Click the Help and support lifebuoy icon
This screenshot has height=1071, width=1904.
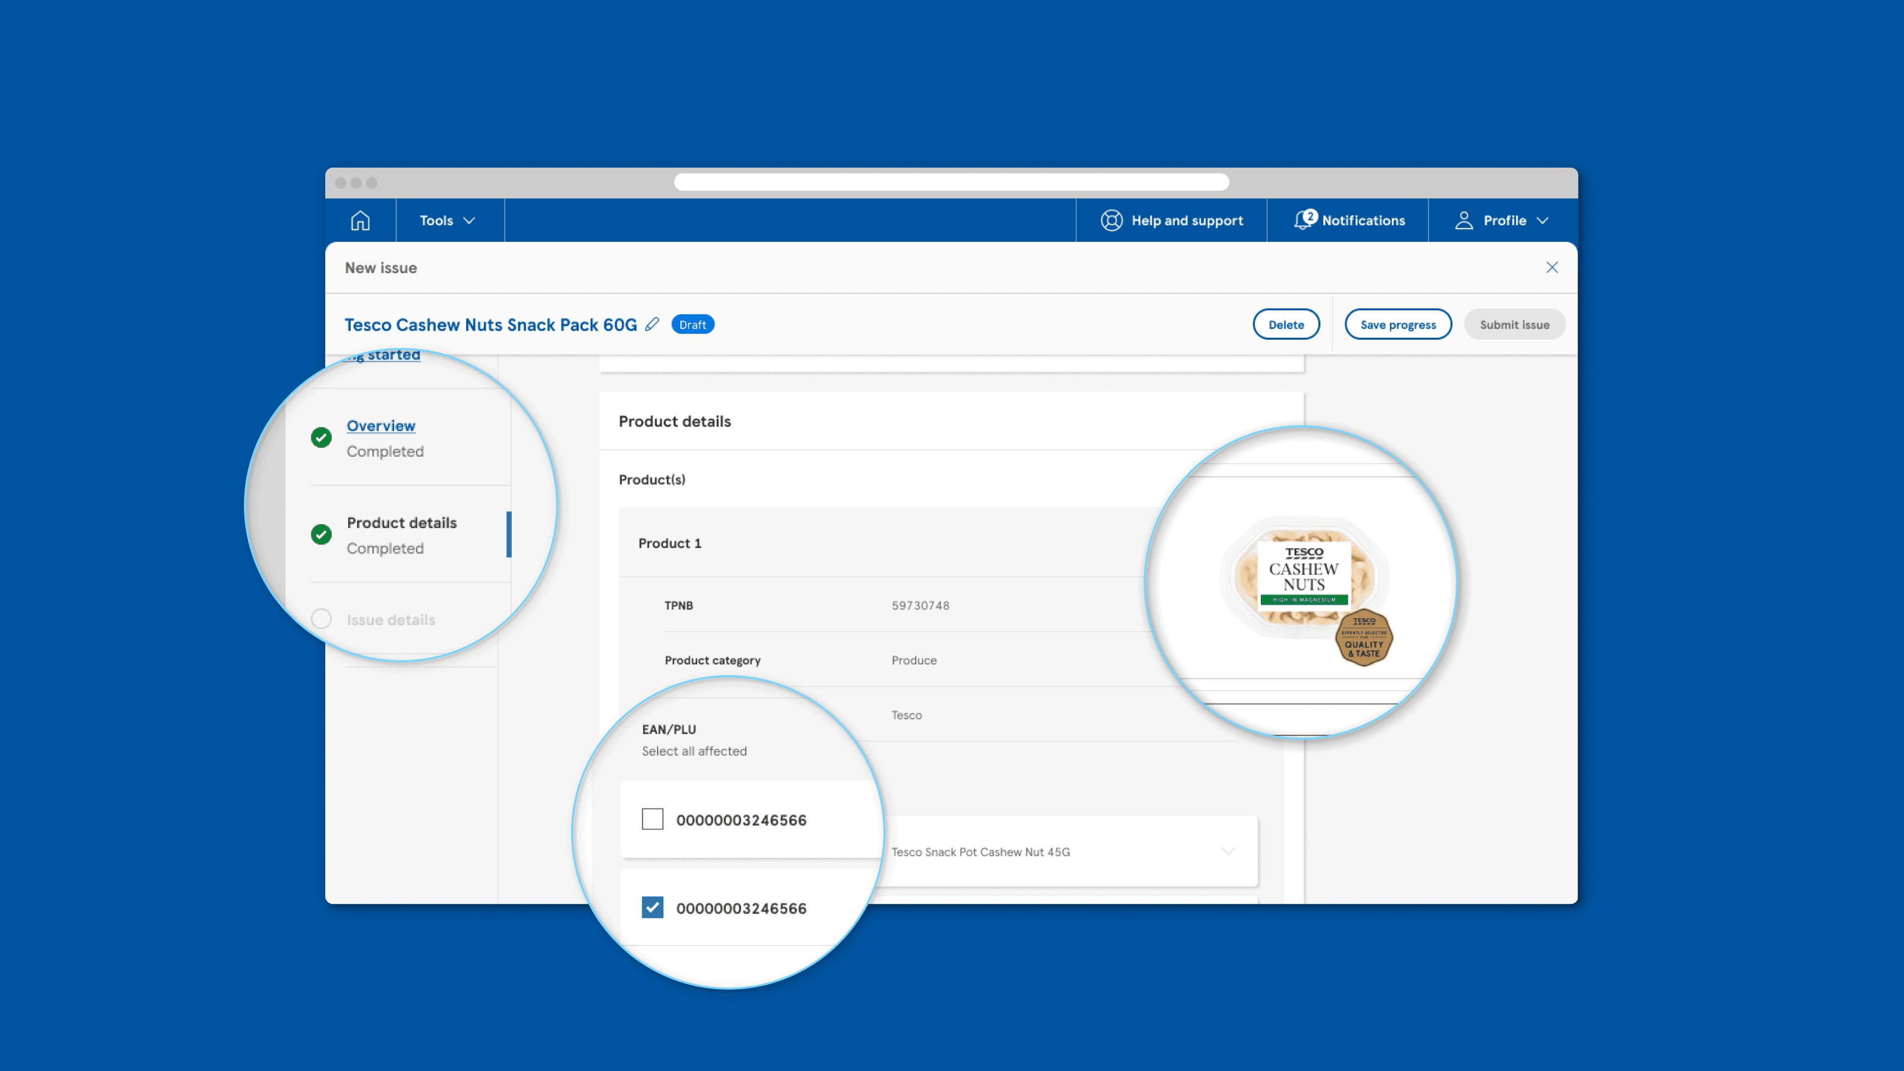pyautogui.click(x=1111, y=220)
